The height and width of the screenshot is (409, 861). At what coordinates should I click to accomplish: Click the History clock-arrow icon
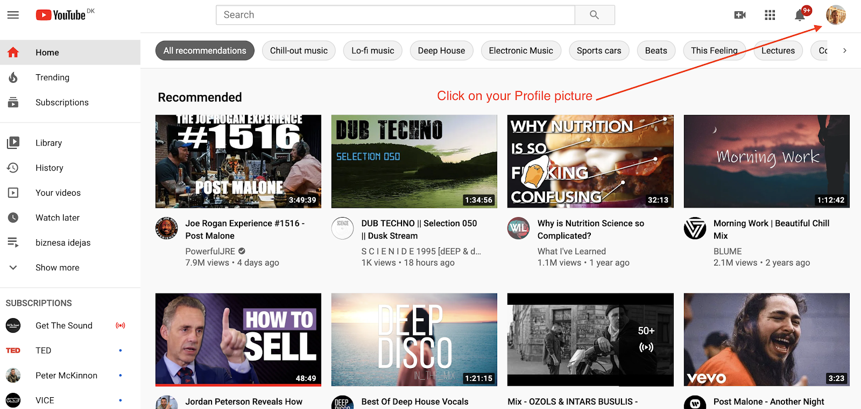(13, 168)
